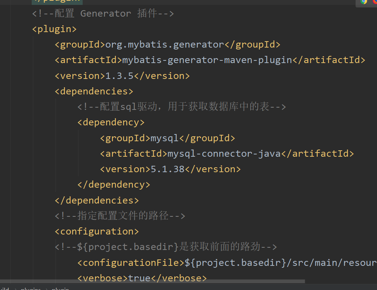Click the mybatis-generator-maven-plugin artifactId text
This screenshot has width=377, height=290.
click(207, 60)
